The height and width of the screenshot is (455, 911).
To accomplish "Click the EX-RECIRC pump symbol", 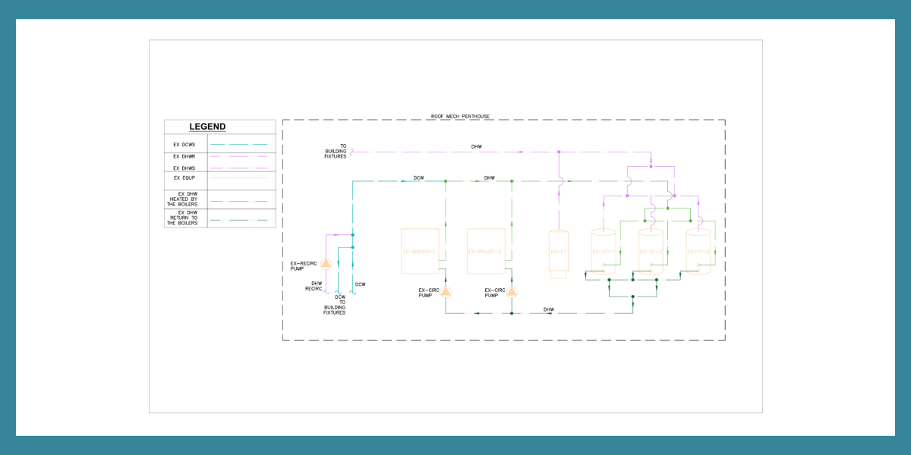I will tap(326, 263).
